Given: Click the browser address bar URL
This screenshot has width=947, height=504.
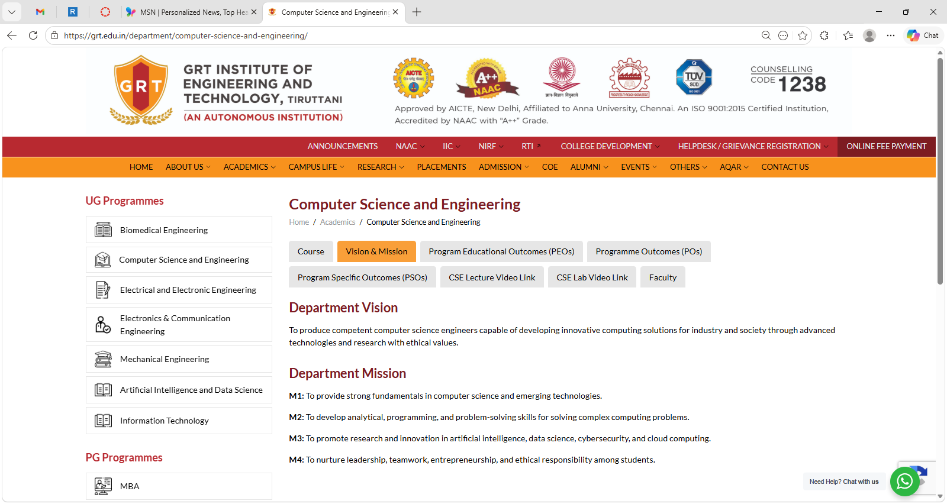Looking at the screenshot, I should (x=186, y=35).
